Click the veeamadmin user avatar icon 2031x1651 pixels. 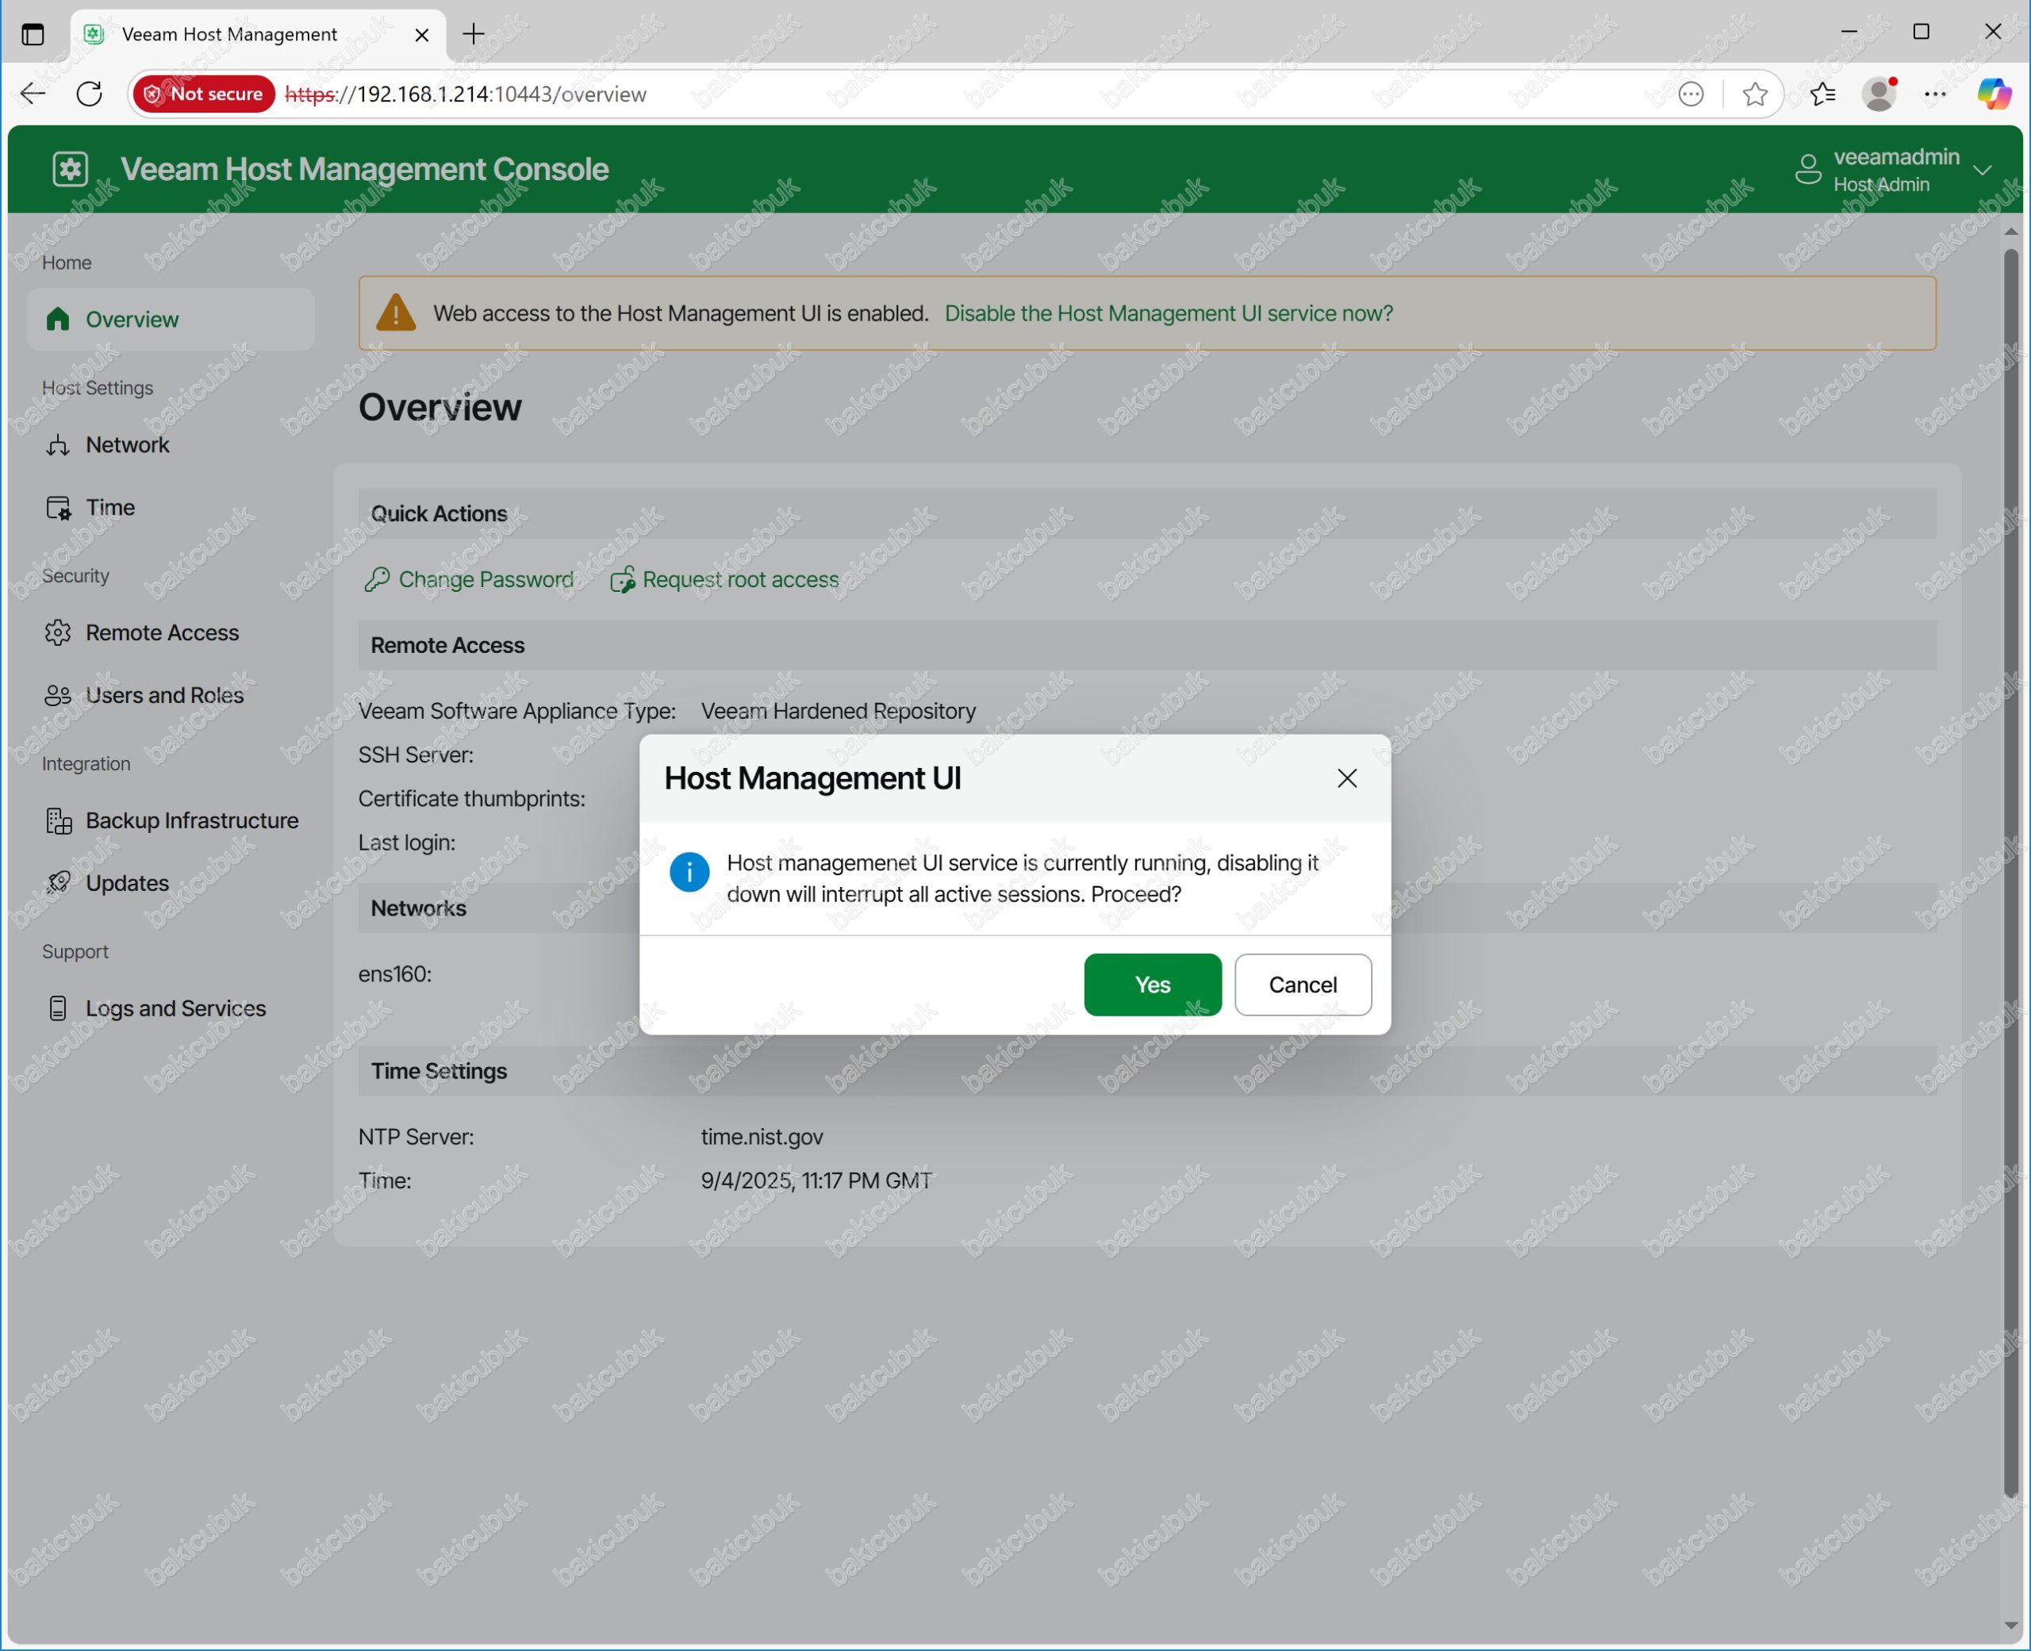1807,171
